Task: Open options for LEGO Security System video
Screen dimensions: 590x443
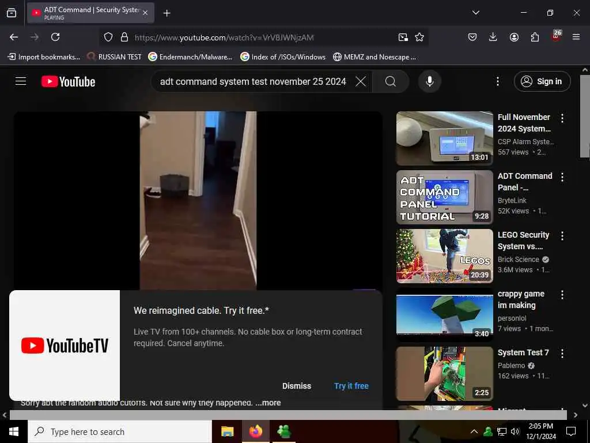Action: point(562,236)
